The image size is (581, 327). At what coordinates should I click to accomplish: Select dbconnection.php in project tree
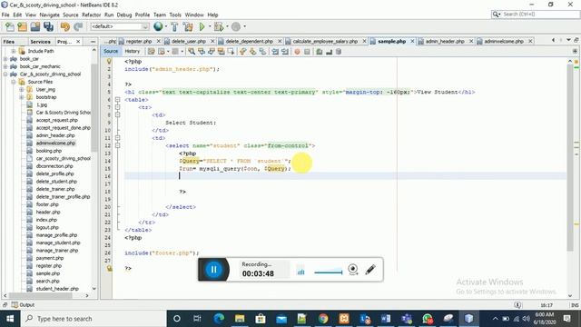click(54, 166)
